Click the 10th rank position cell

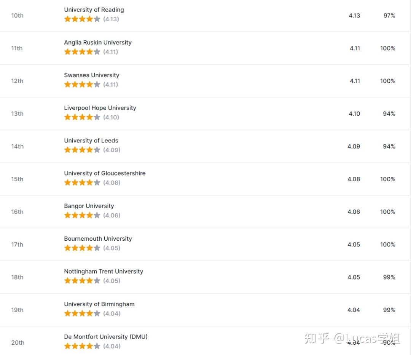click(x=18, y=16)
